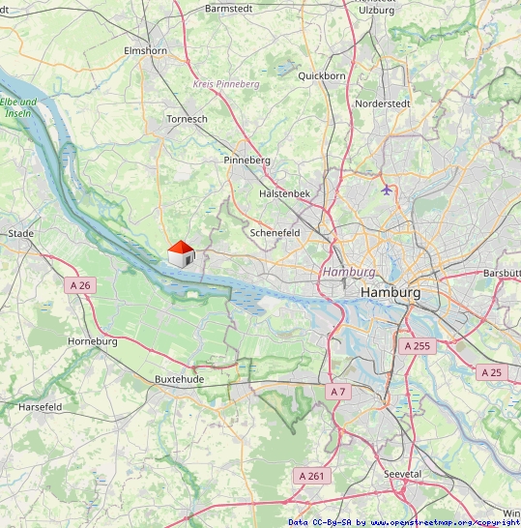Click the A 255 motorway shield

(418, 346)
